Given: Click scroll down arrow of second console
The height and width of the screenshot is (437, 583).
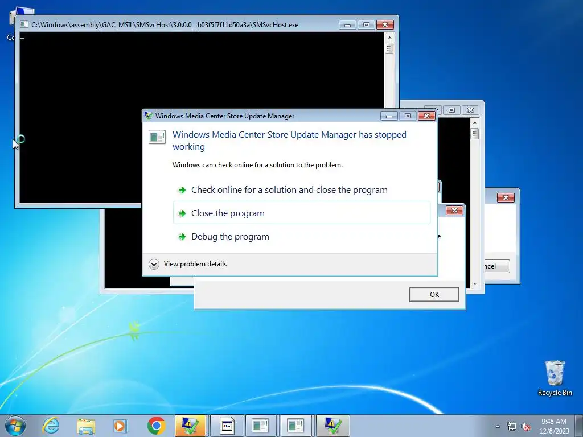Looking at the screenshot, I should point(474,283).
